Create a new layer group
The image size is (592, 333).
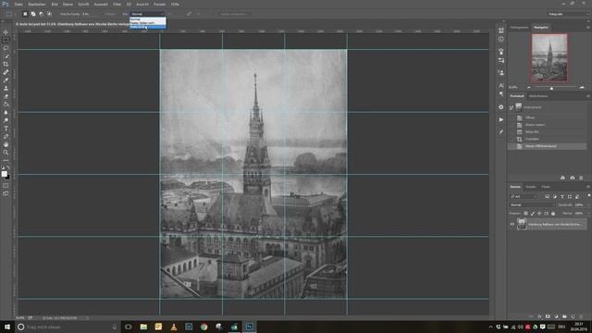(x=564, y=316)
